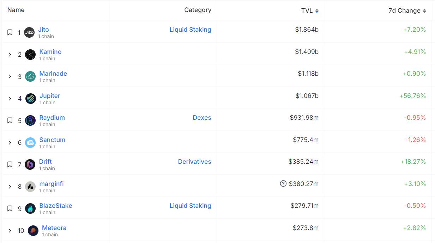Image resolution: width=435 pixels, height=243 pixels.
Task: Bookmark the Drift row
Action: [10, 164]
